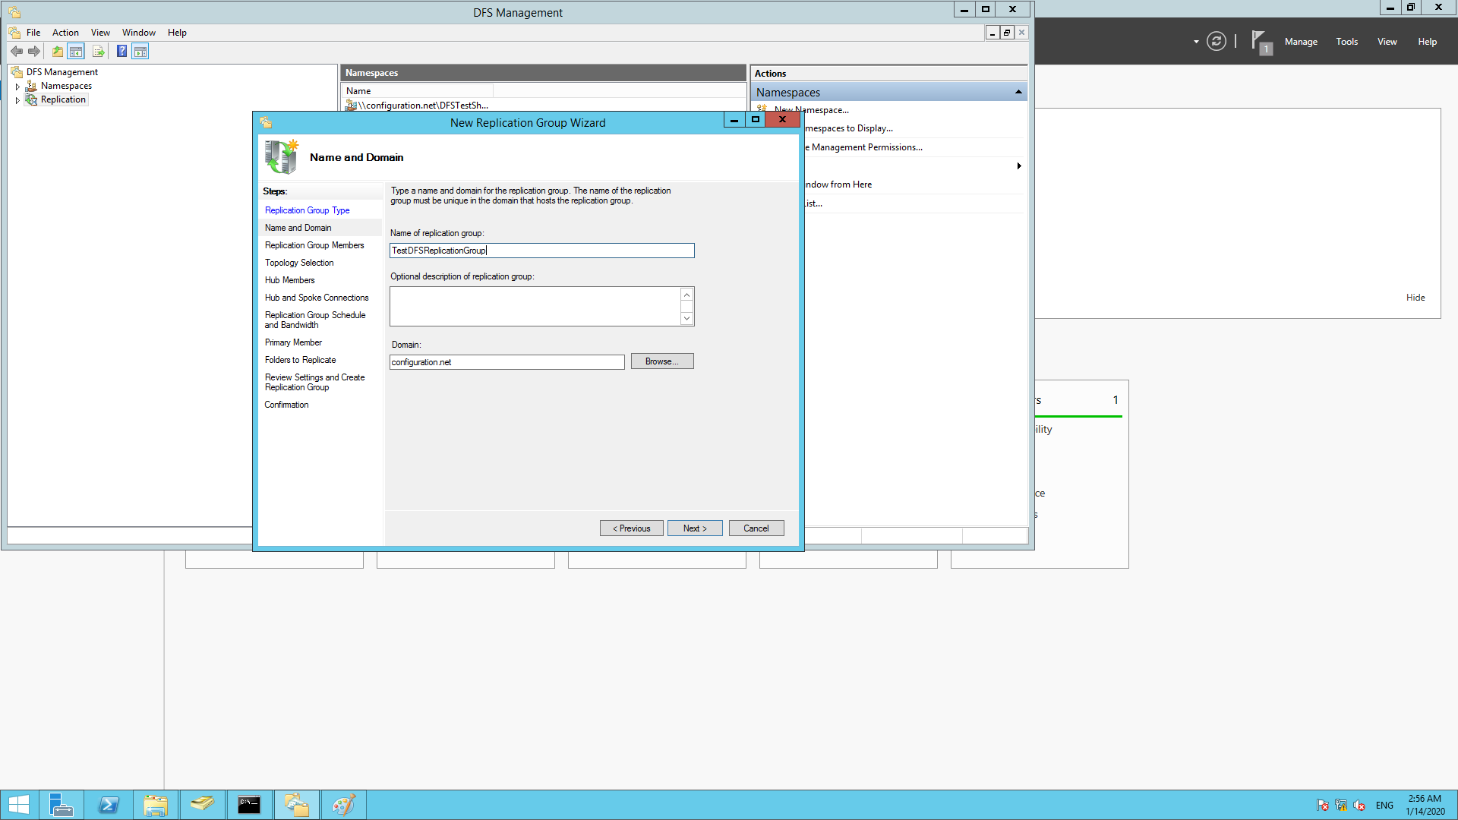Click the Next button

[694, 528]
